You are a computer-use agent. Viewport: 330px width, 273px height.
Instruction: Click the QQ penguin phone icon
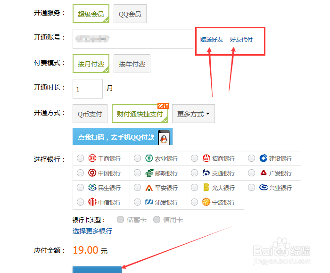164,138
